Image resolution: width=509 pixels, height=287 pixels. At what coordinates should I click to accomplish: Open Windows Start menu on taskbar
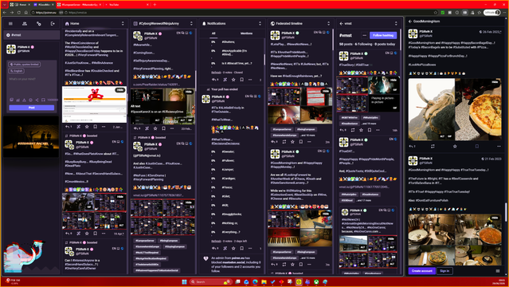[x=184, y=281]
